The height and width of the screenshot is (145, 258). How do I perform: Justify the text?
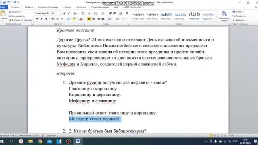pos(103,19)
